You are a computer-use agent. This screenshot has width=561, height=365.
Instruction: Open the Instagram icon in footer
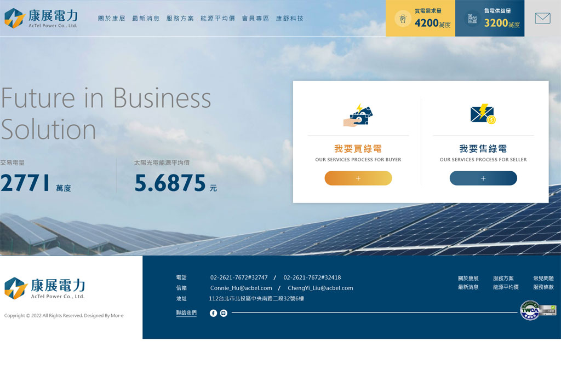(x=224, y=313)
